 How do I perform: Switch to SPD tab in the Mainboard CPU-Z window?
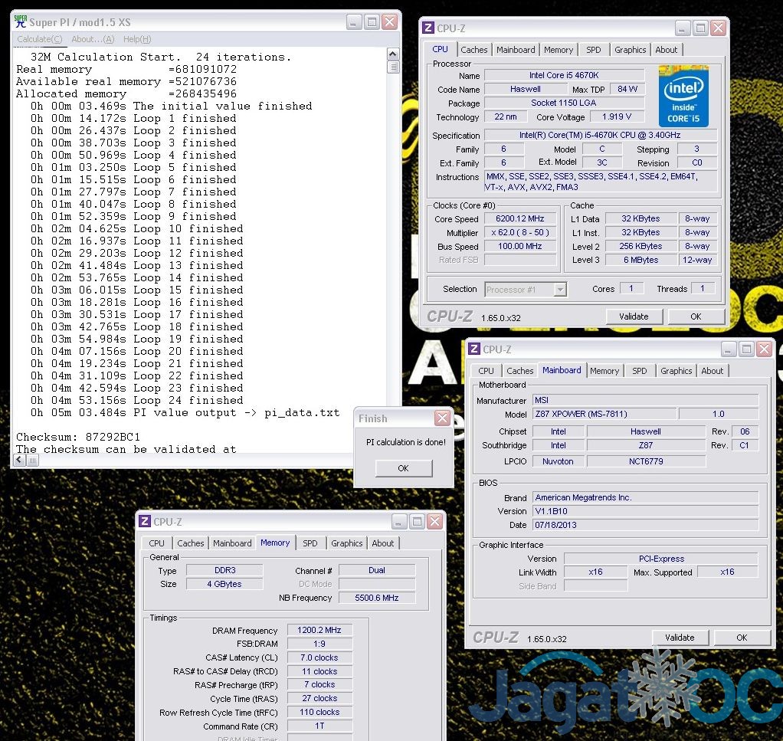point(639,371)
